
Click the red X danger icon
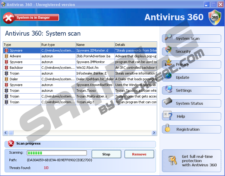tap(8, 18)
